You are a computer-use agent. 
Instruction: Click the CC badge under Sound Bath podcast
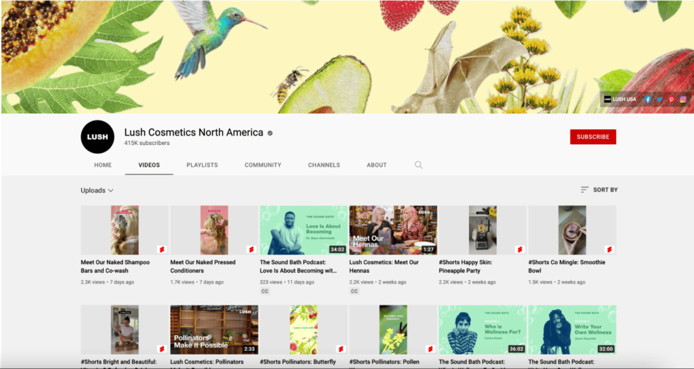pyautogui.click(x=265, y=291)
